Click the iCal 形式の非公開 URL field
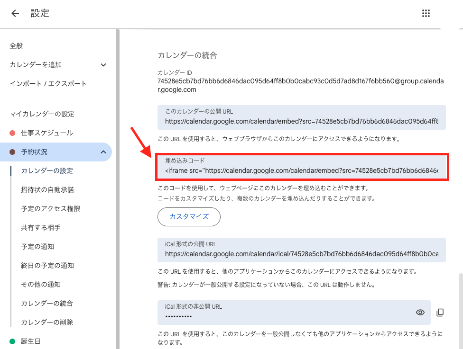 [294, 313]
